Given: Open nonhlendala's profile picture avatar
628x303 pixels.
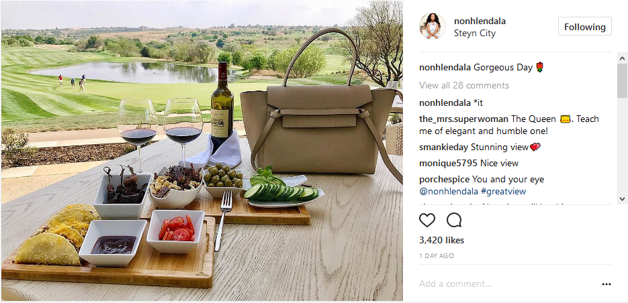Looking at the screenshot, I should point(432,26).
